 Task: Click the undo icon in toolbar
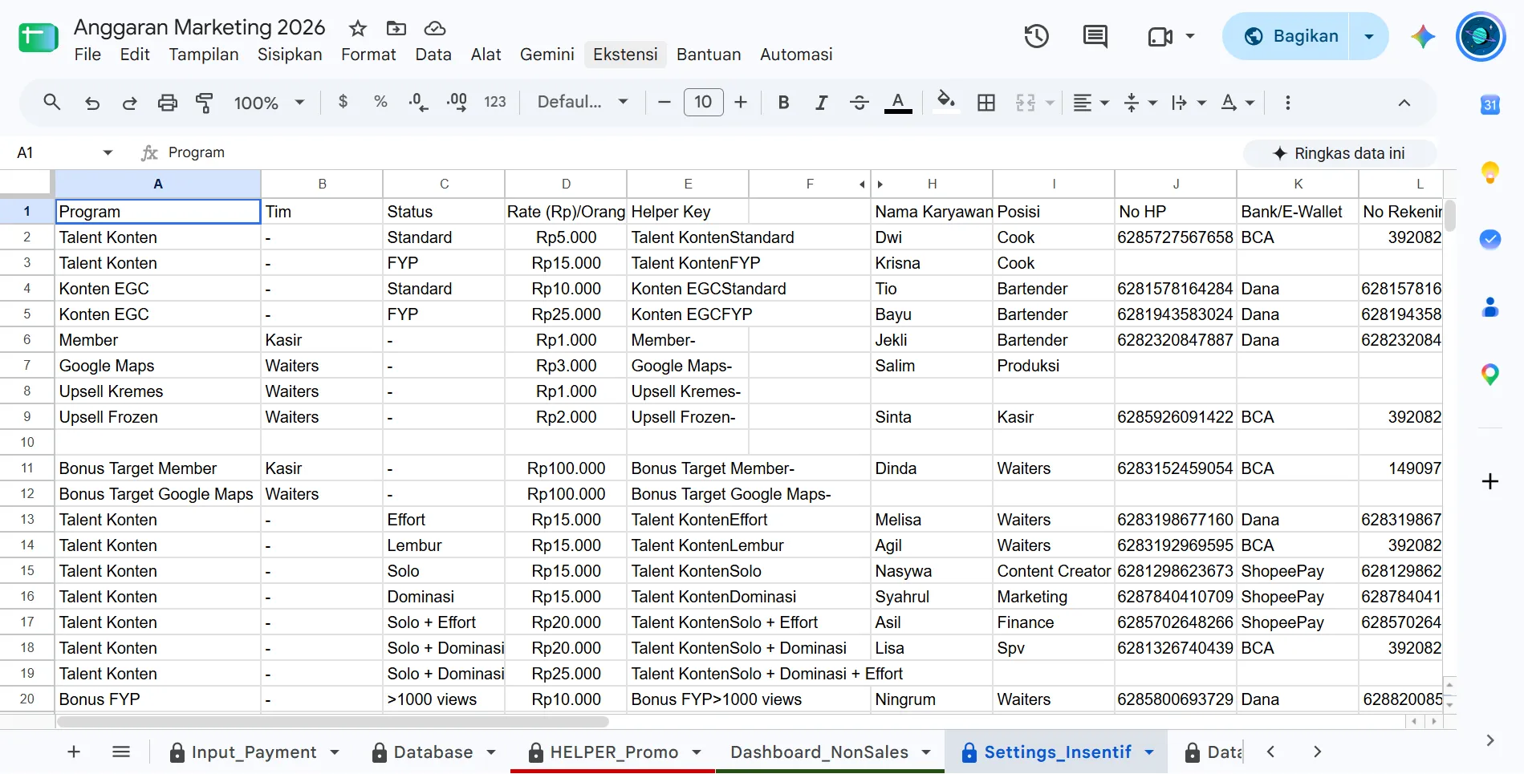tap(92, 103)
